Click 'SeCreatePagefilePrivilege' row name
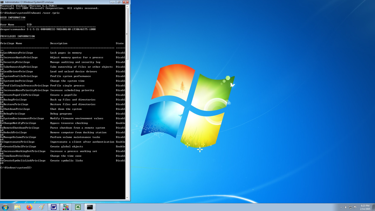 (x=20, y=95)
